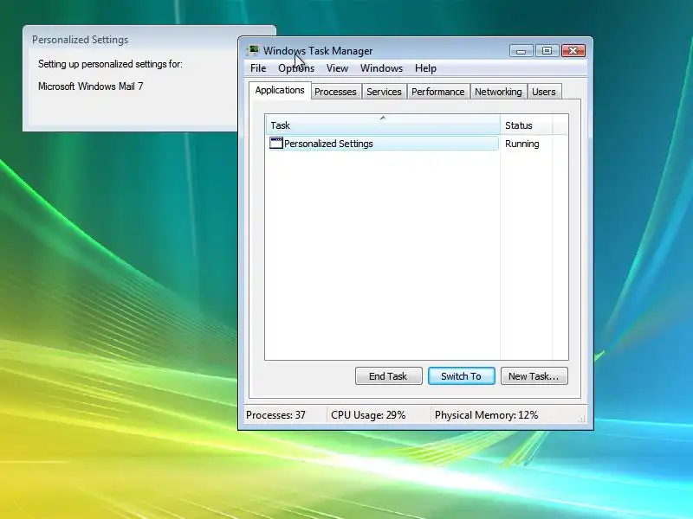Screen dimensions: 693x519
Task: Switch to the Processes tab
Action: 335,92
